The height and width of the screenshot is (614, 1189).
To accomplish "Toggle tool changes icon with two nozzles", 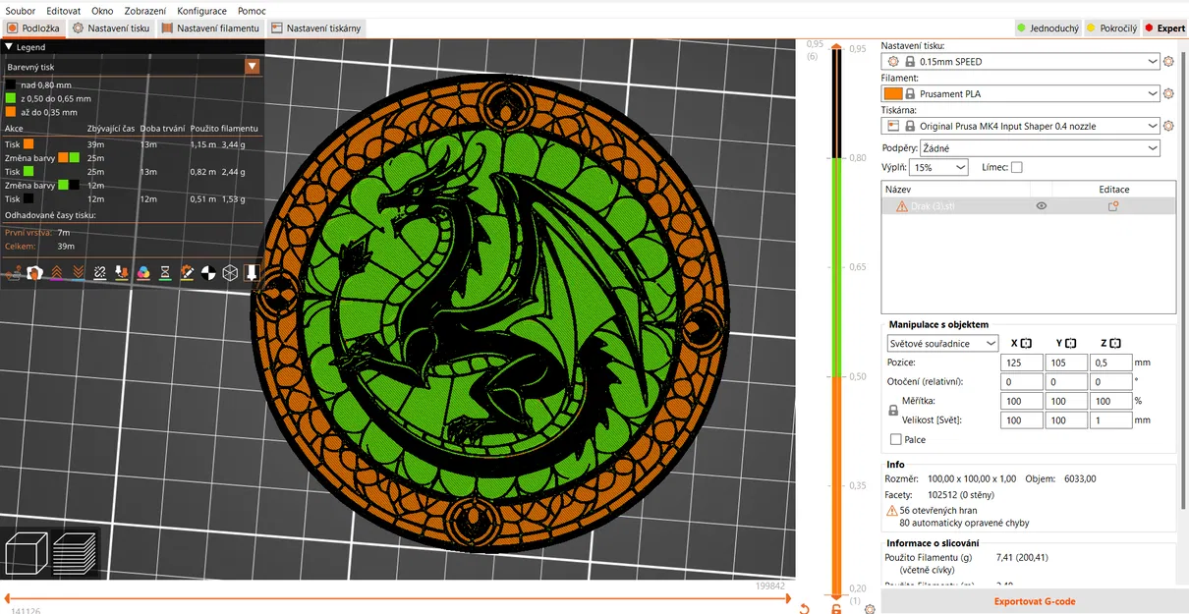I will click(122, 272).
